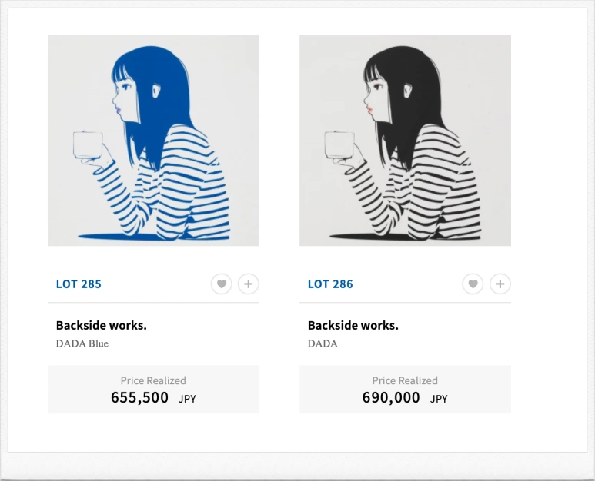Open the DADA Blue artwork title
The height and width of the screenshot is (481, 595).
82,343
